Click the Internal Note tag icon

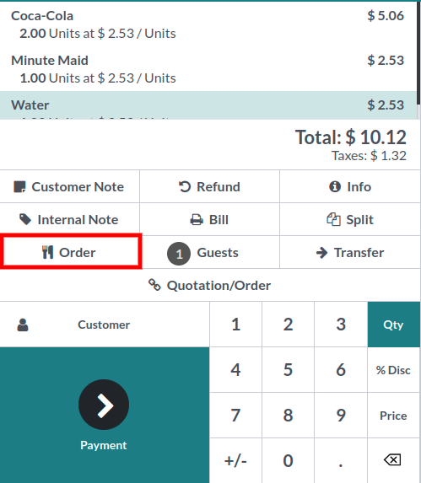25,220
